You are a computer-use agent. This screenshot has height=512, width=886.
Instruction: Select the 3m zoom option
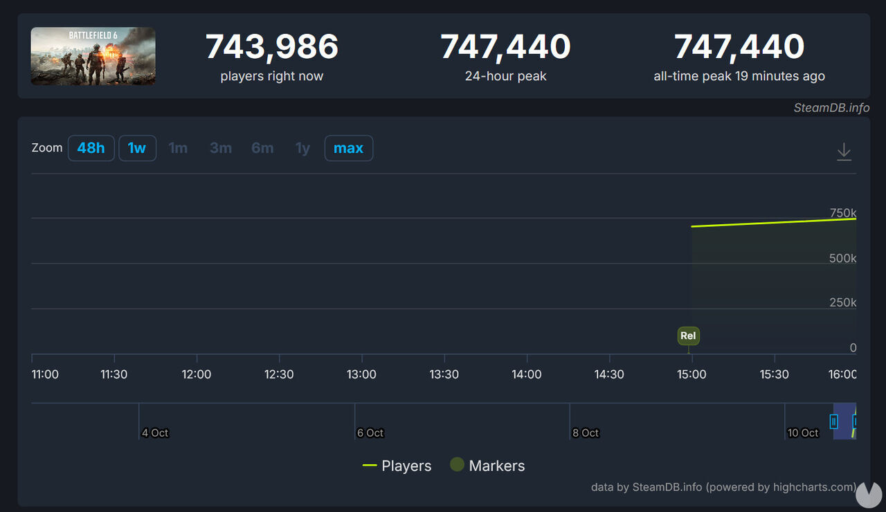tap(221, 148)
